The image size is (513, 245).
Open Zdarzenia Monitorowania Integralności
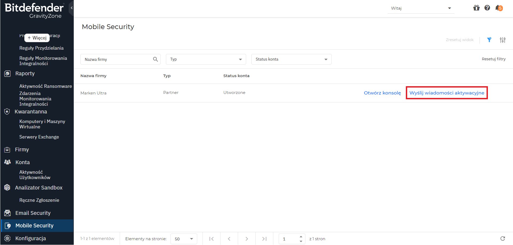[x=35, y=99]
